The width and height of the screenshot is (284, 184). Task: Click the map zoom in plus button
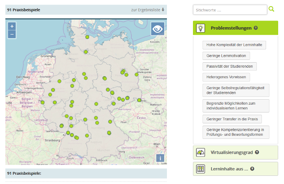(12, 26)
